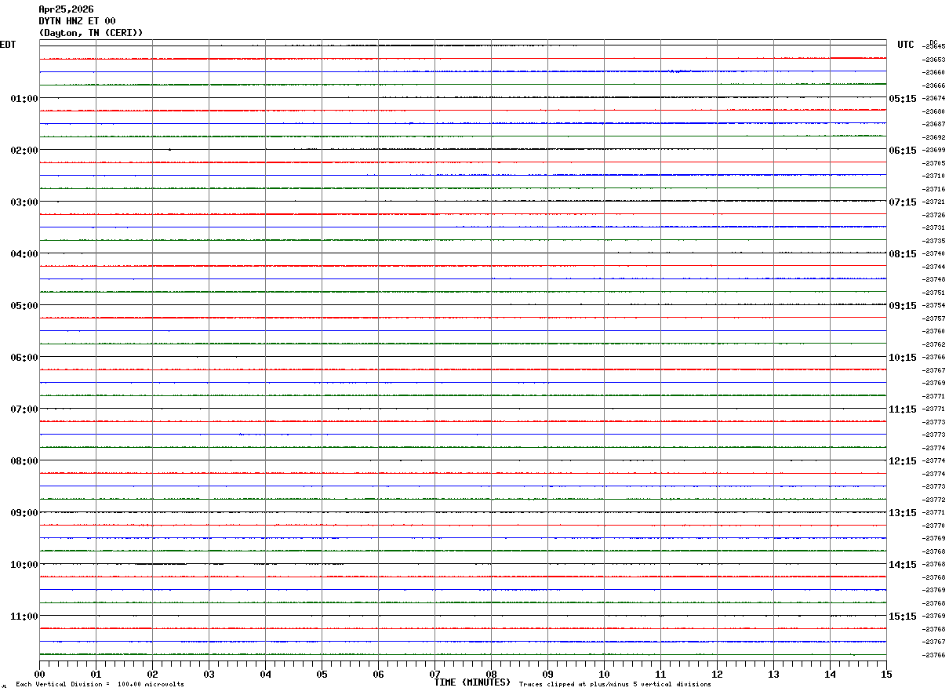The width and height of the screenshot is (949, 695).
Task: Click the '07:00' EDT hour label
Action: click(24, 409)
